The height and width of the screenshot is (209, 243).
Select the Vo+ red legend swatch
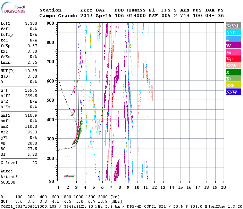(233, 59)
